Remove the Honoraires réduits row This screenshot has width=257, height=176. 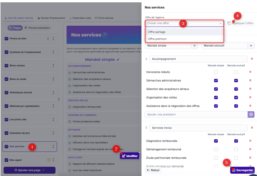[x=250, y=72]
